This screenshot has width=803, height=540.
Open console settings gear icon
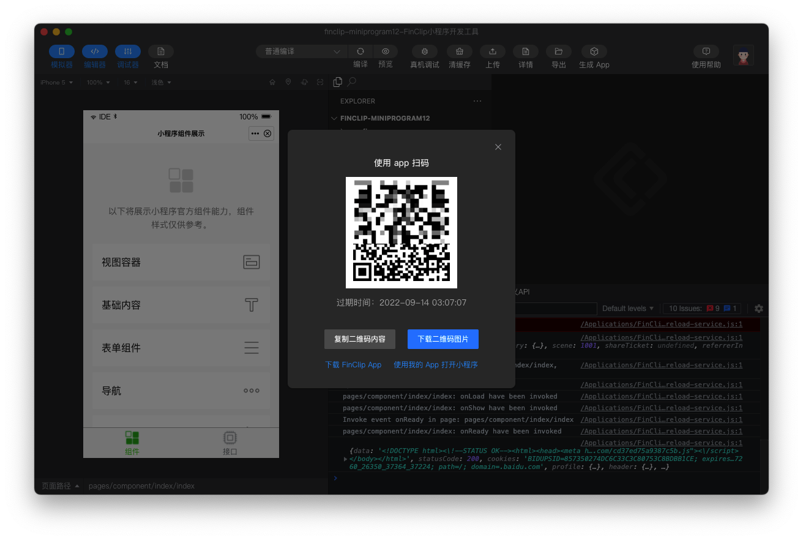759,309
